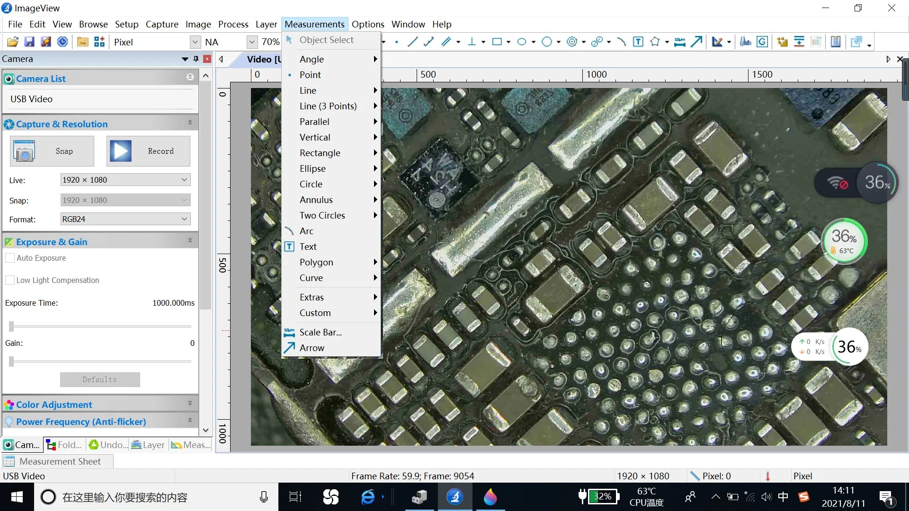This screenshot has height=511, width=909.
Task: Toggle Low Light Compensation checkbox
Action: 10,280
